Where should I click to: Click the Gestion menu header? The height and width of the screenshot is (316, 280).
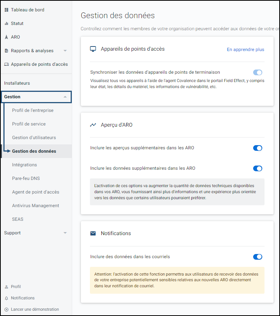click(x=36, y=97)
